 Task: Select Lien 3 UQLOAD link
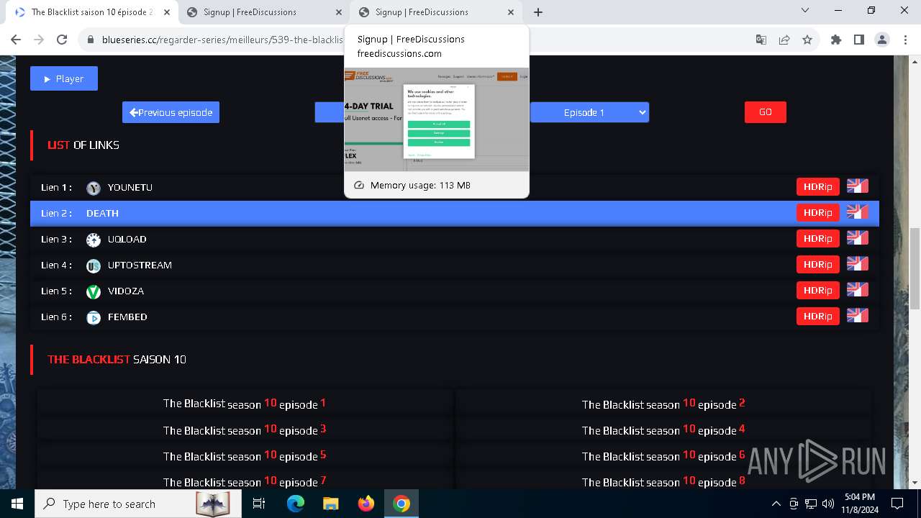coord(455,239)
